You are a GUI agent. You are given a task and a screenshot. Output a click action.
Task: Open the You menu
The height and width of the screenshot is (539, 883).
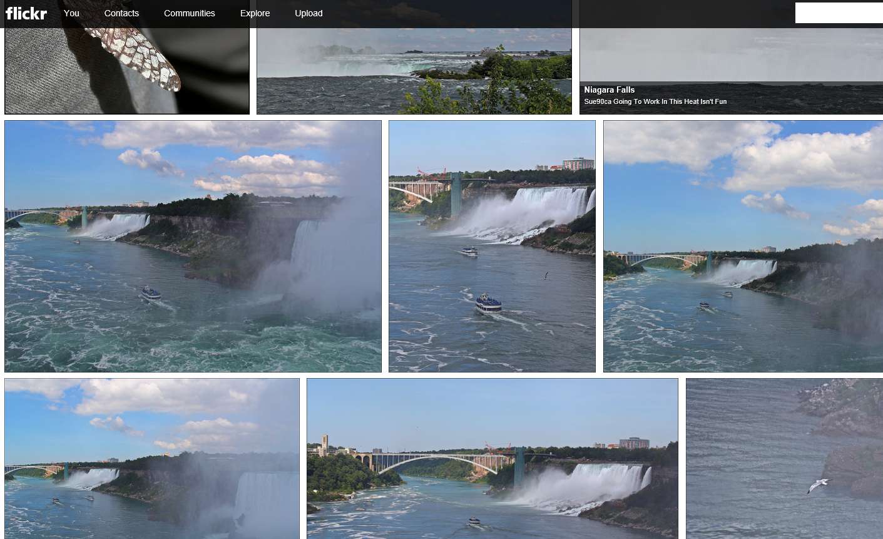point(71,13)
